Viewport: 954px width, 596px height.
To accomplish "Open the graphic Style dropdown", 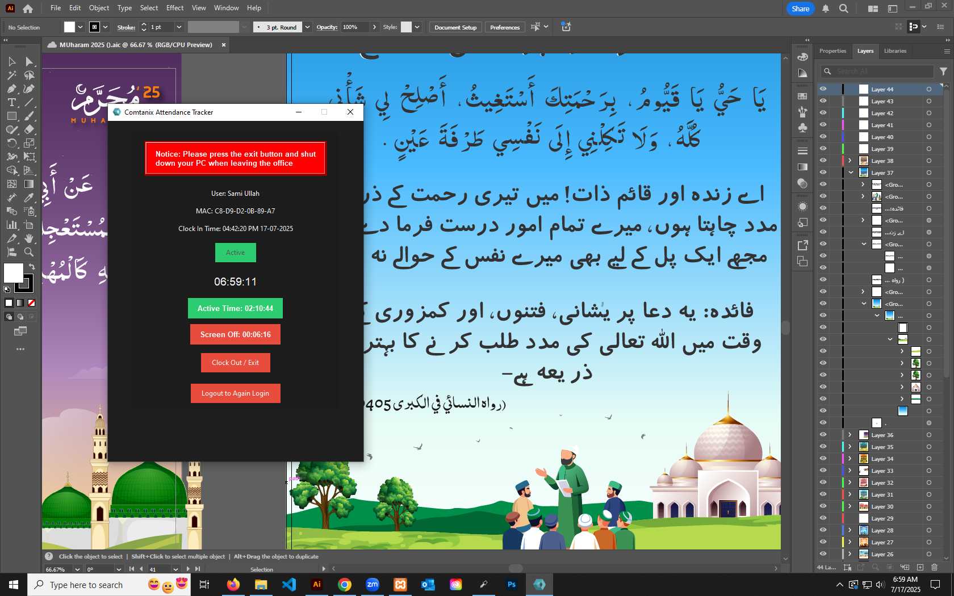I will pyautogui.click(x=417, y=27).
